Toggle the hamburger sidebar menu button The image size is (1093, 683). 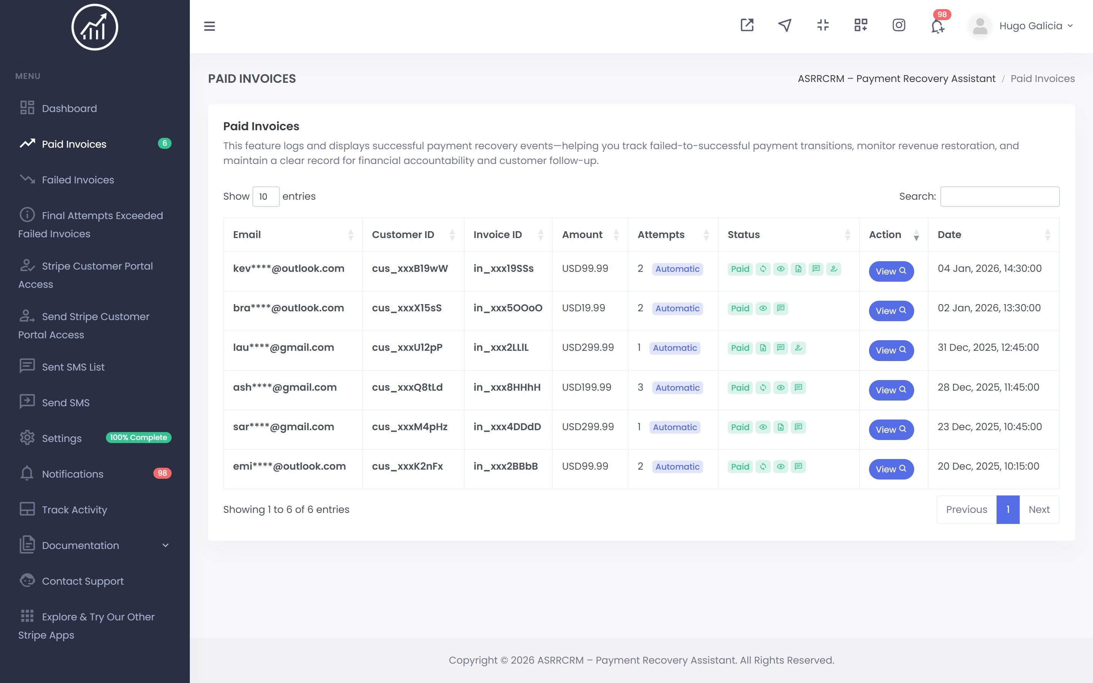point(210,26)
